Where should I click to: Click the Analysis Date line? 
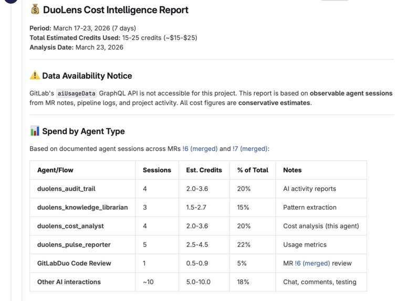pyautogui.click(x=77, y=47)
